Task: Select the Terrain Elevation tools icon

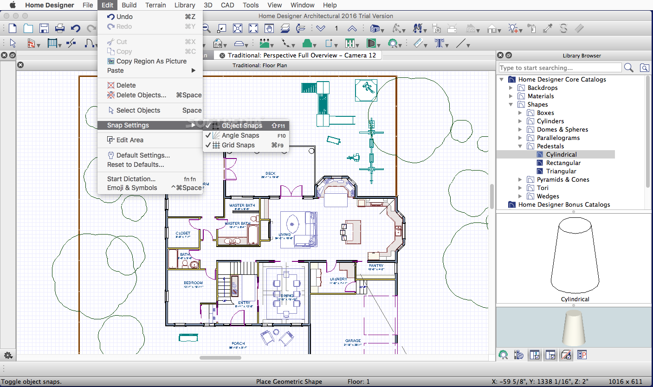Action: coord(264,43)
